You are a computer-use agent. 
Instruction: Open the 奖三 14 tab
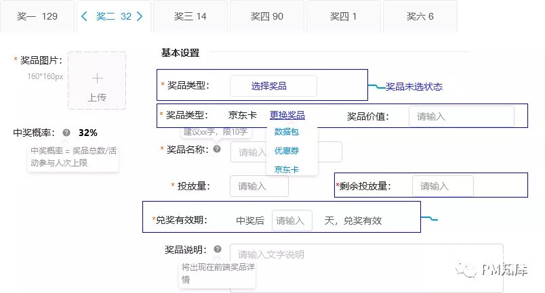coord(190,16)
